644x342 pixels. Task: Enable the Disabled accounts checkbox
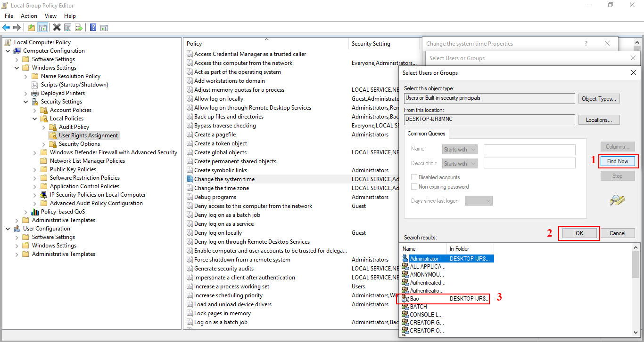pos(414,177)
